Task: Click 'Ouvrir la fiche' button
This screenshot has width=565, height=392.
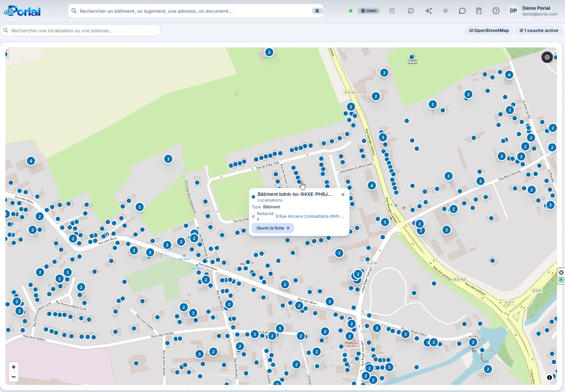Action: pos(273,228)
